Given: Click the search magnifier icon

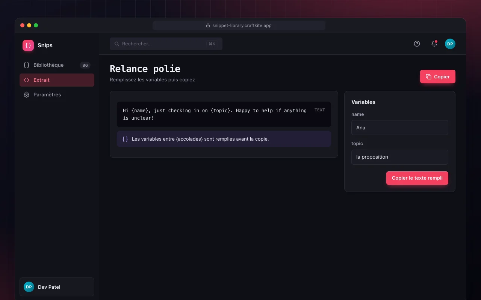Looking at the screenshot, I should point(117,44).
